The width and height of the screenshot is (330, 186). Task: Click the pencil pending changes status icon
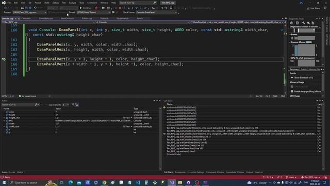click(279, 177)
